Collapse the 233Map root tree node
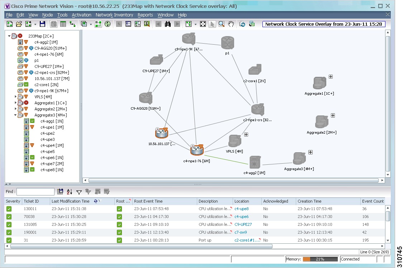This screenshot has width=403, height=268. pos(9,36)
